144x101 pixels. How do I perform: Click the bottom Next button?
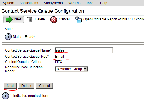point(10,86)
